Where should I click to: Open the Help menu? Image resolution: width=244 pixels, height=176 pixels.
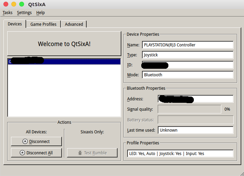tap(41, 13)
